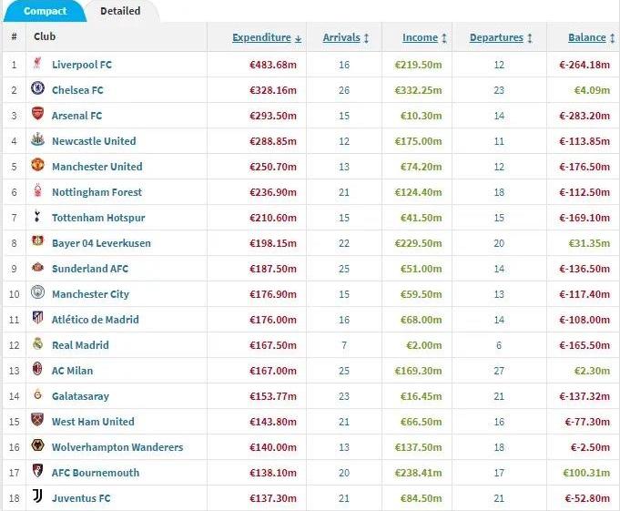Click the Newcastle United crest icon

37,139
